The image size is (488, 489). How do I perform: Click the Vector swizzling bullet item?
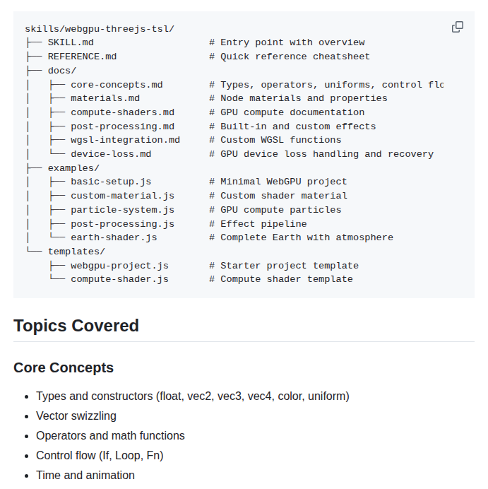[76, 416]
